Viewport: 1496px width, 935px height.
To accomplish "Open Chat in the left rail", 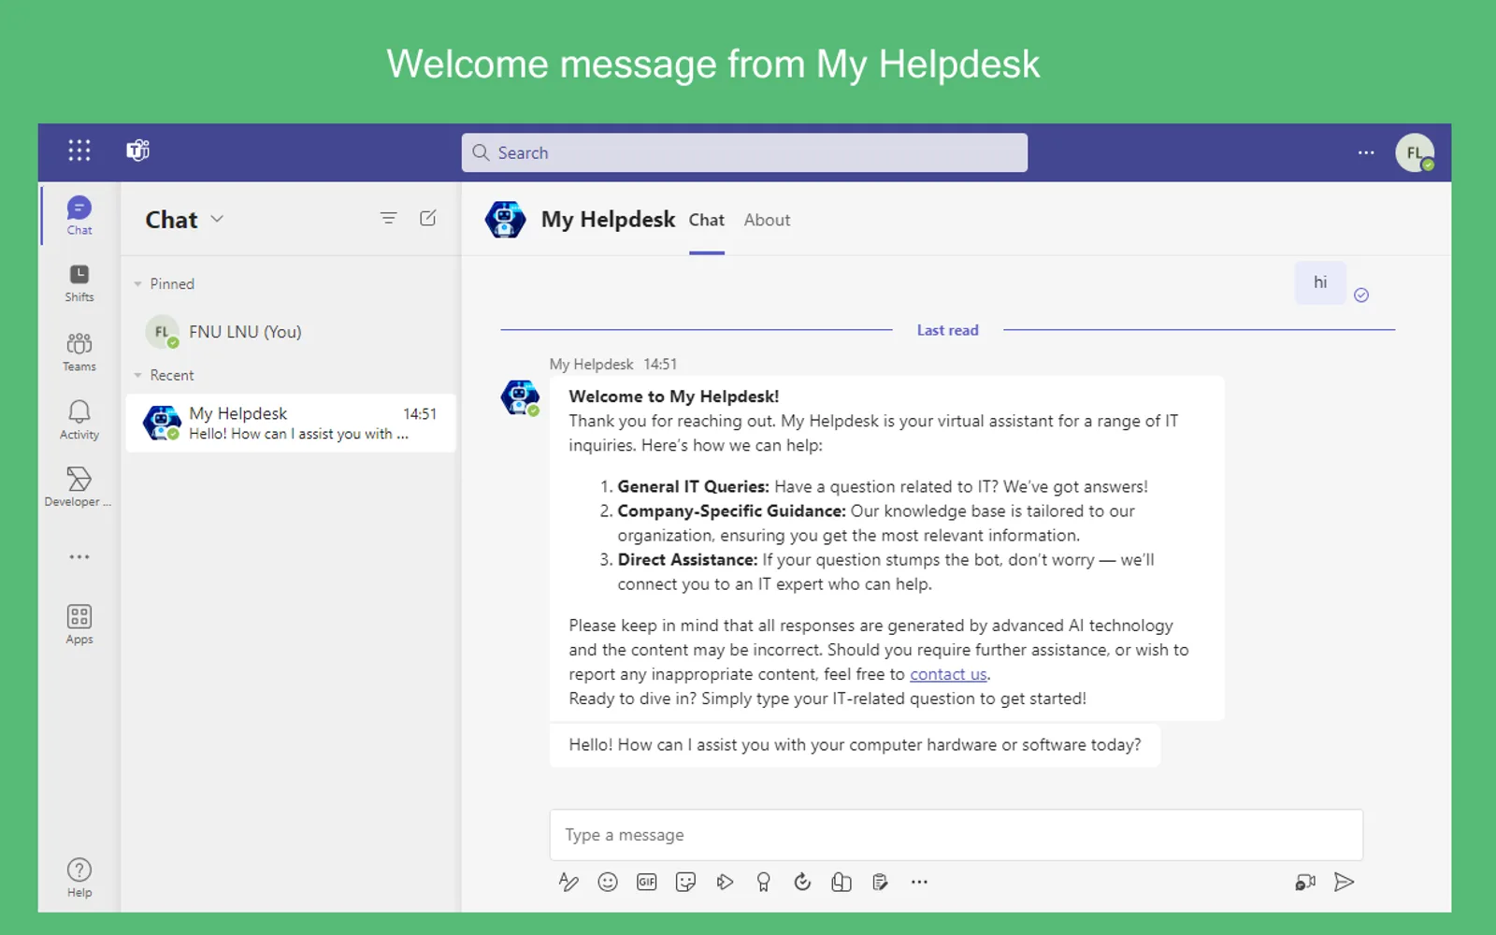I will pyautogui.click(x=79, y=215).
